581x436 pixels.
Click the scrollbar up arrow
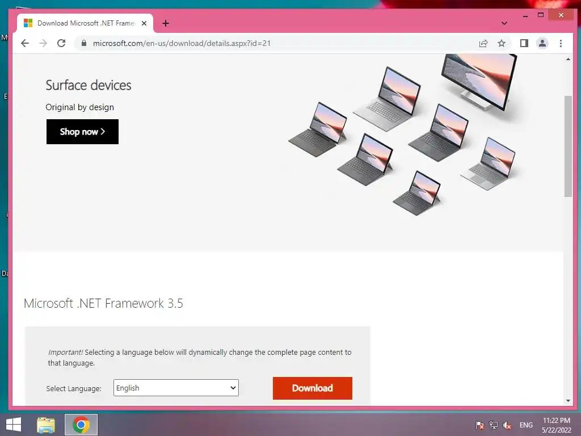pos(568,59)
